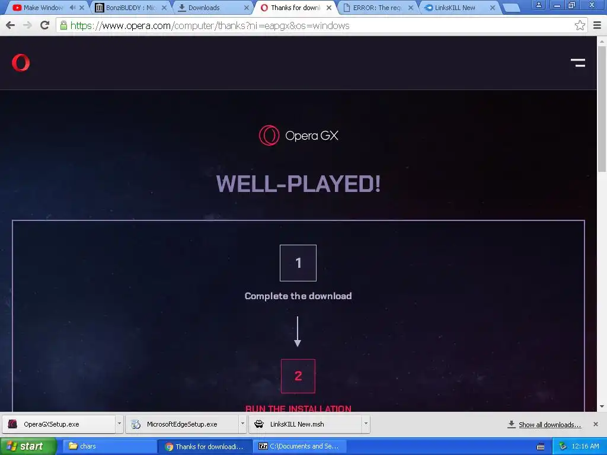Click the WELL-PLAYED! heading

pos(298,184)
